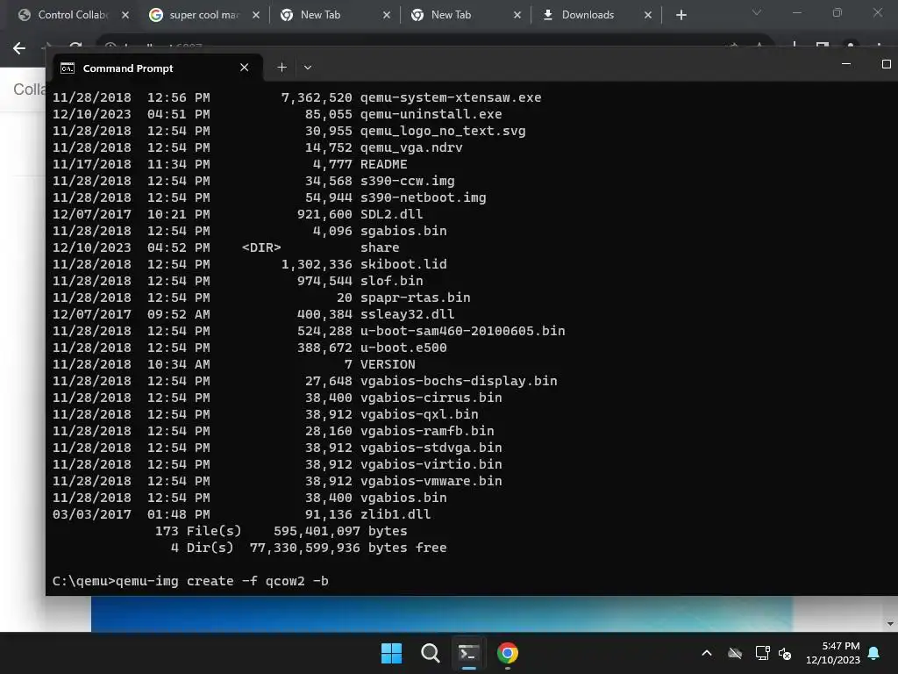Click the share directory entry

[x=380, y=247]
